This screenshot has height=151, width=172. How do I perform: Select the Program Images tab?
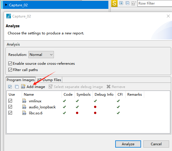point(21,80)
